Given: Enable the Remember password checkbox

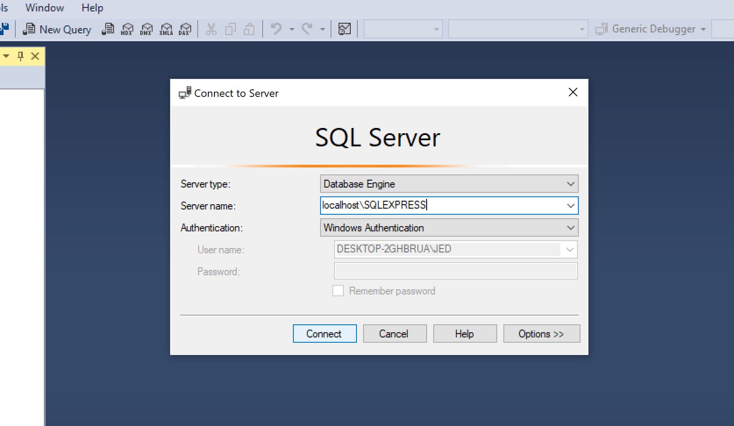Looking at the screenshot, I should (338, 291).
